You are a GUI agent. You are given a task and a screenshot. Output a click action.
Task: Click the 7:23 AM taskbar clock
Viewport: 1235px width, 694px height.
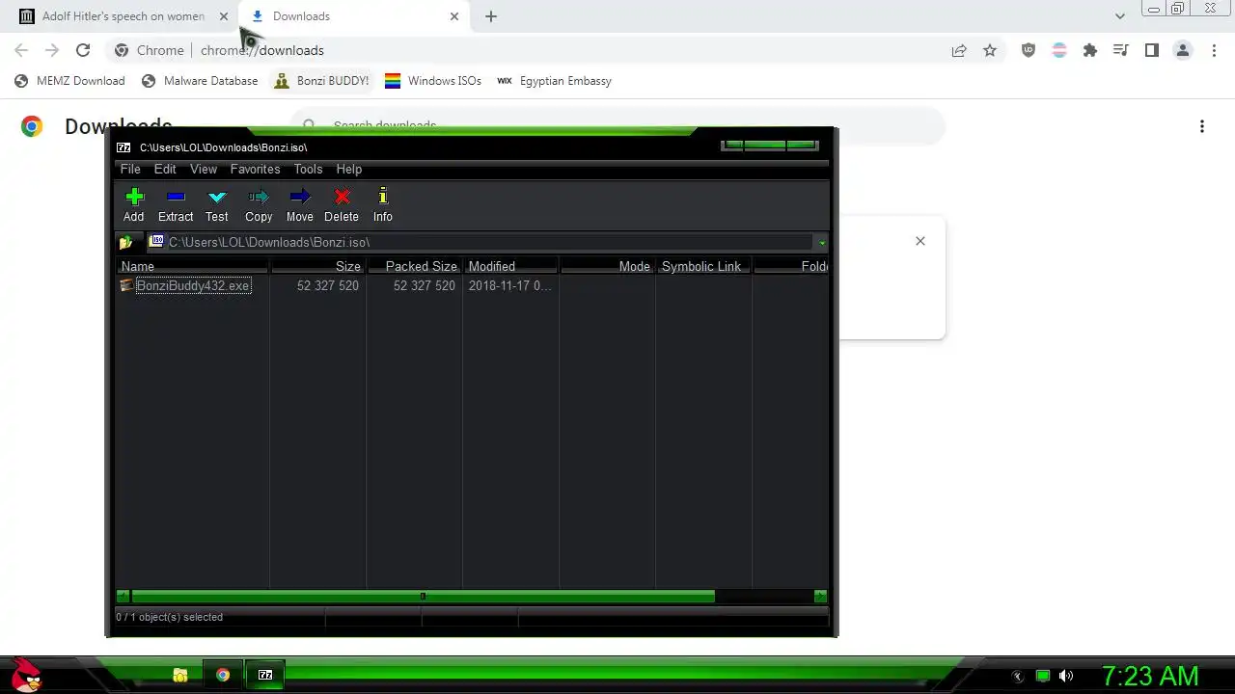1150,677
